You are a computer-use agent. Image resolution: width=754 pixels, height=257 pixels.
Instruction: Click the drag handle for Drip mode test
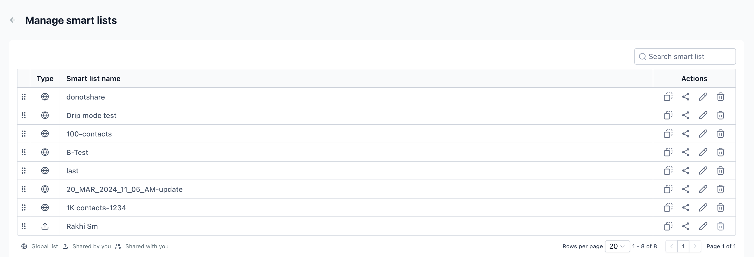pos(24,115)
